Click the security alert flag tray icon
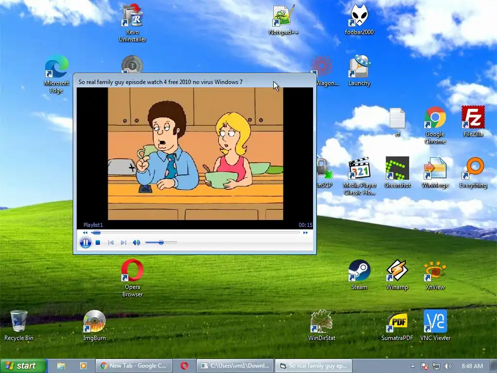 [425, 366]
